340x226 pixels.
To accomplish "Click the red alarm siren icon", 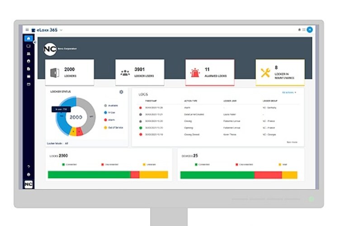I will pyautogui.click(x=194, y=72).
